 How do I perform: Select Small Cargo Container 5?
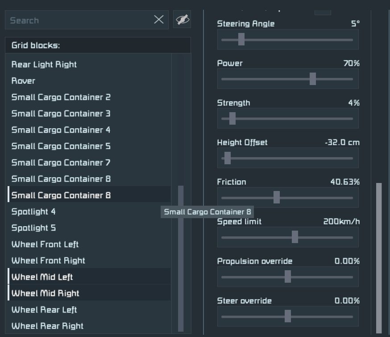pos(61,146)
